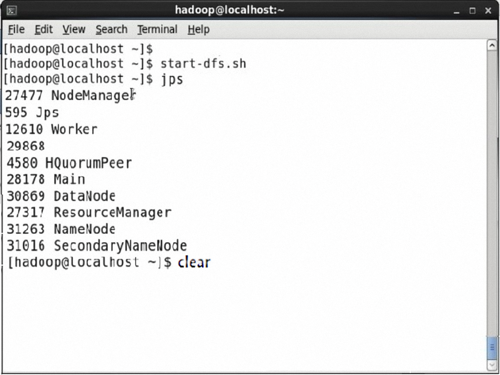This screenshot has height=375, width=500.
Task: Click the NameNode process line
Action: pos(61,229)
